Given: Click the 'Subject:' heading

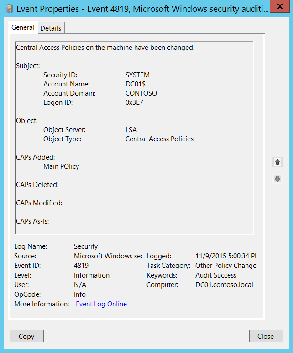Looking at the screenshot, I should click(28, 66).
